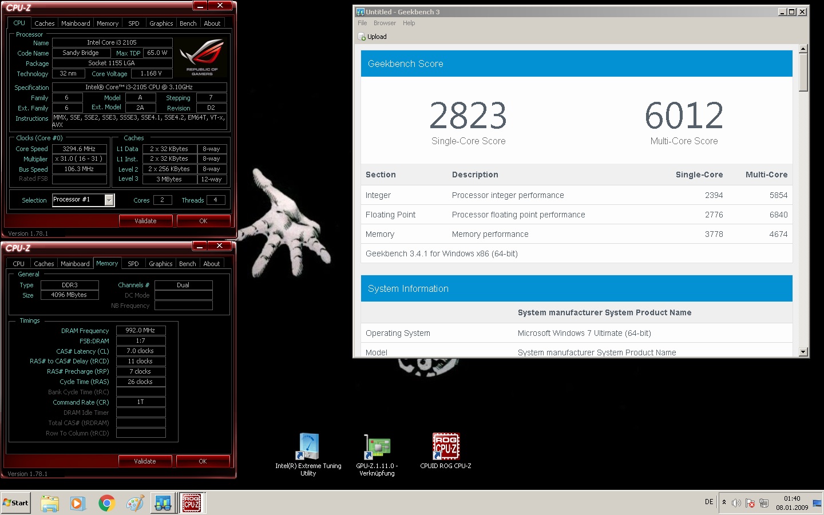The height and width of the screenshot is (515, 824).
Task: Click the Geekbench window title icon
Action: click(360, 11)
